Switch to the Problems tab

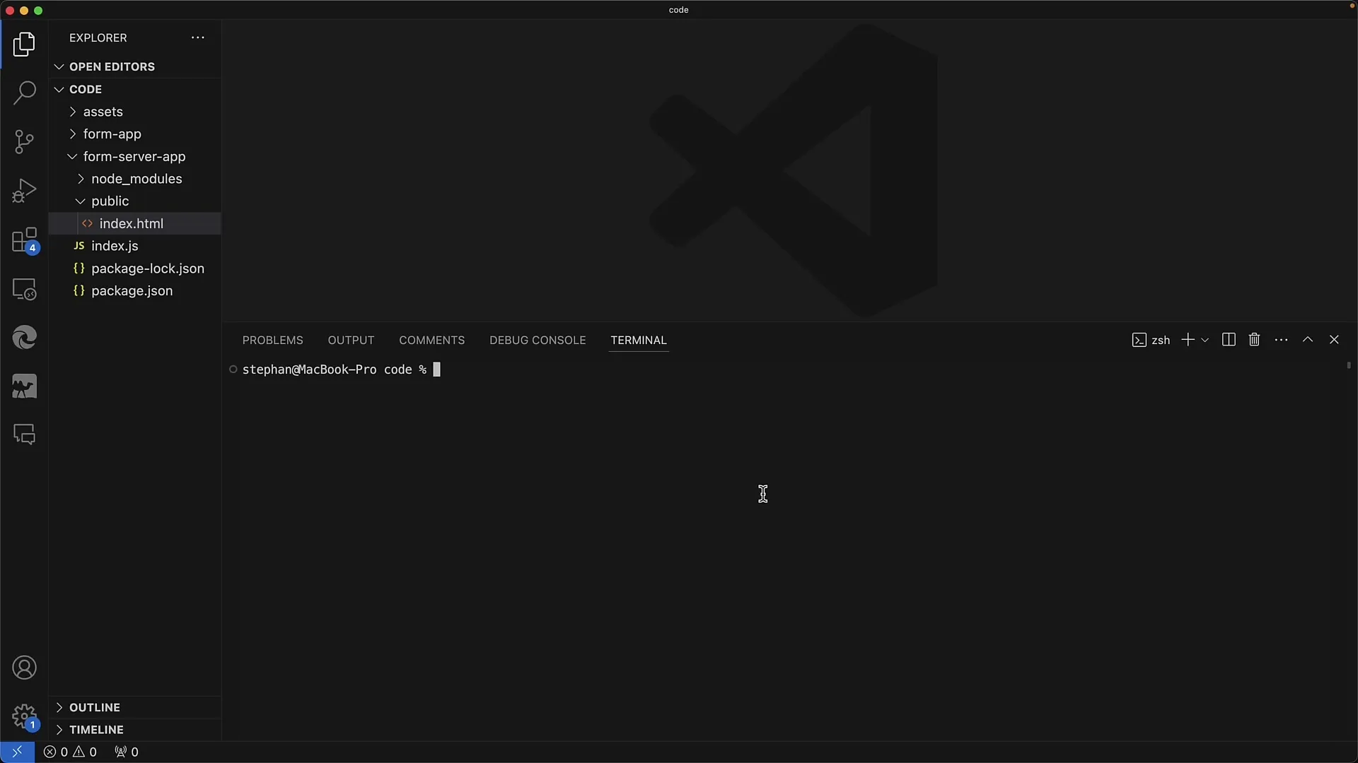(272, 340)
